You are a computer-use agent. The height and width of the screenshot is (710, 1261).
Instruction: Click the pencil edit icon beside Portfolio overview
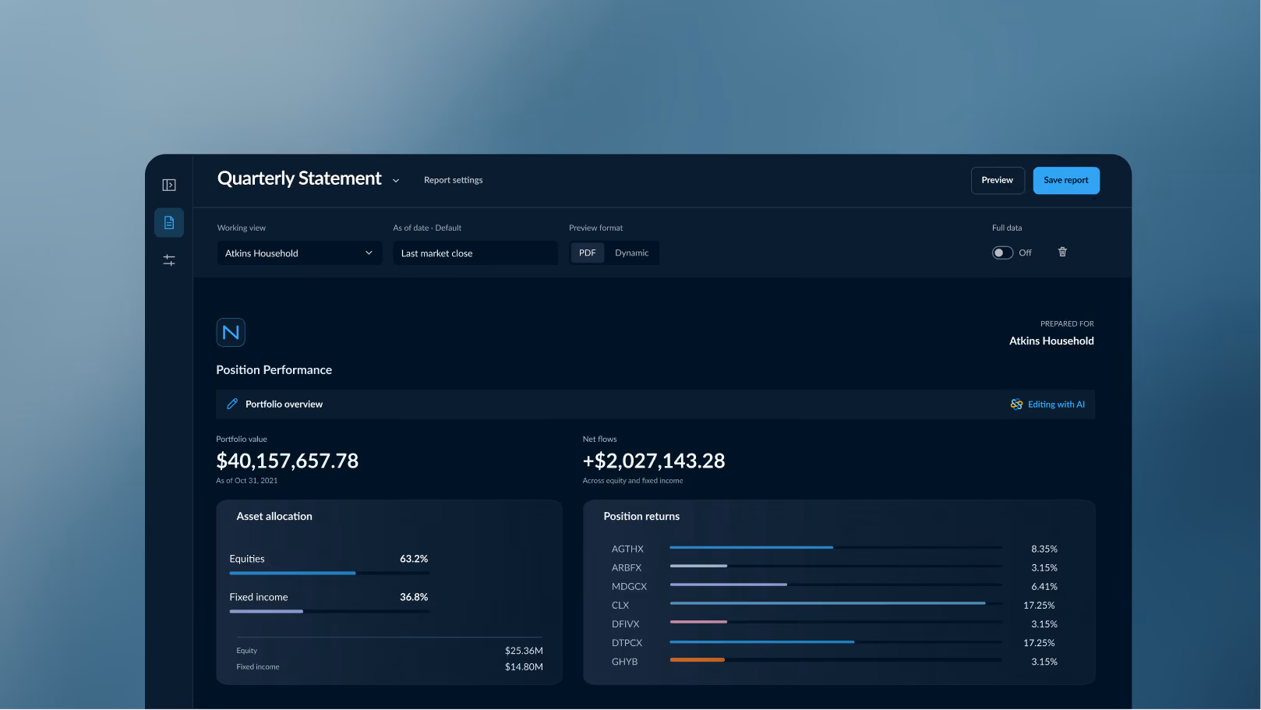[x=232, y=404]
